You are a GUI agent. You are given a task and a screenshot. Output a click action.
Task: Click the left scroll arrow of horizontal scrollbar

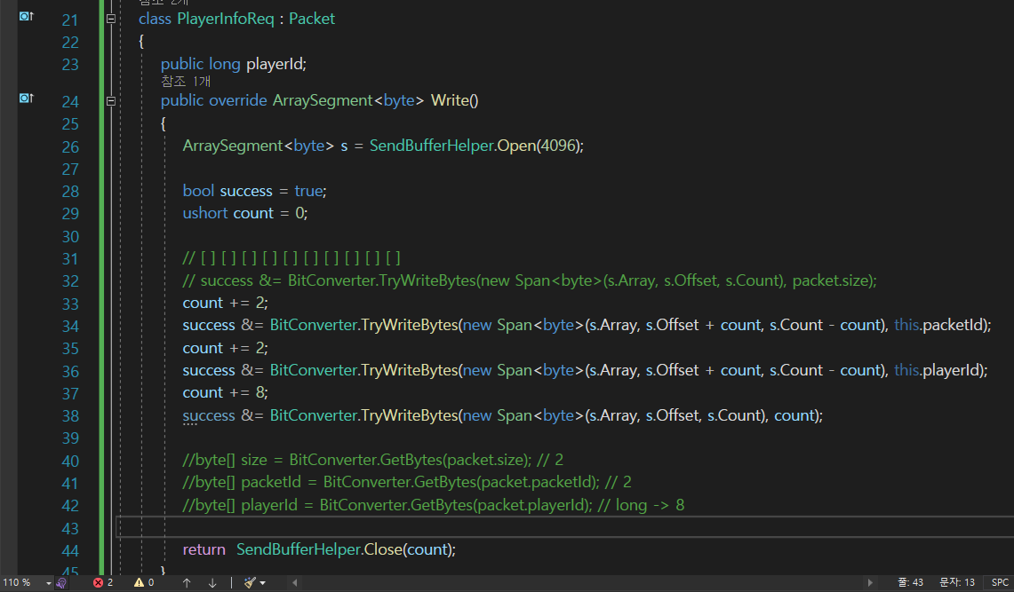pyautogui.click(x=293, y=582)
